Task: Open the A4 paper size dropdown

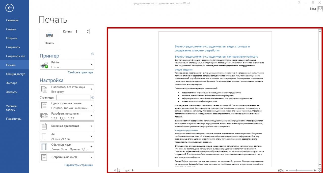Action: (x=67, y=137)
